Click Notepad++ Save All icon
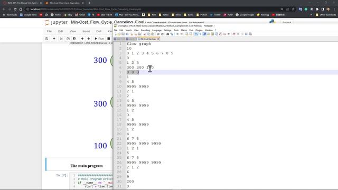 tap(127, 34)
